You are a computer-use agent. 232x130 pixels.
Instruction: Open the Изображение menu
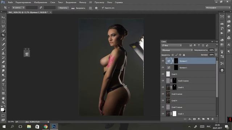pyautogui.click(x=41, y=3)
